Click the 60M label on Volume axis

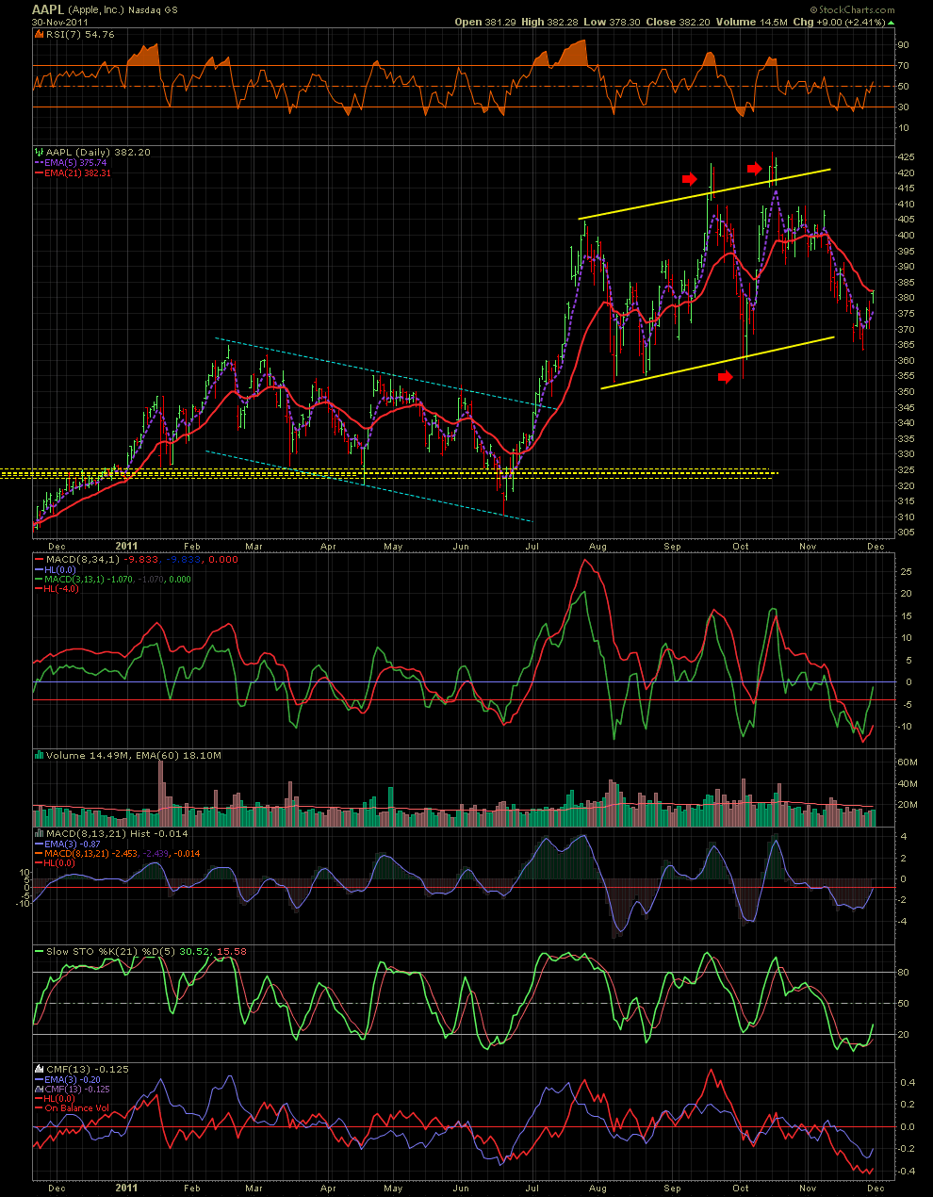click(x=907, y=762)
